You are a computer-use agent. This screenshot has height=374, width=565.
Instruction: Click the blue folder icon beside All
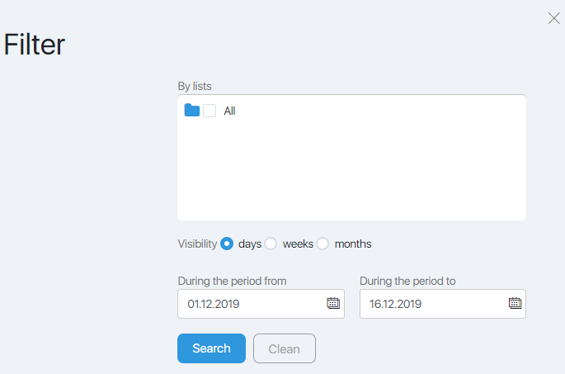pos(191,110)
